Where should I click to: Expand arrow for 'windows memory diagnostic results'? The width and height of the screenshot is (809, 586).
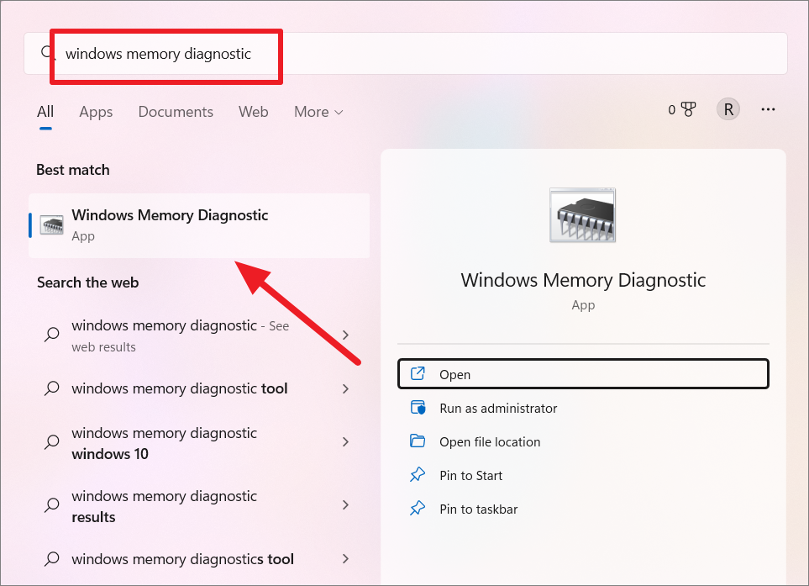(345, 505)
